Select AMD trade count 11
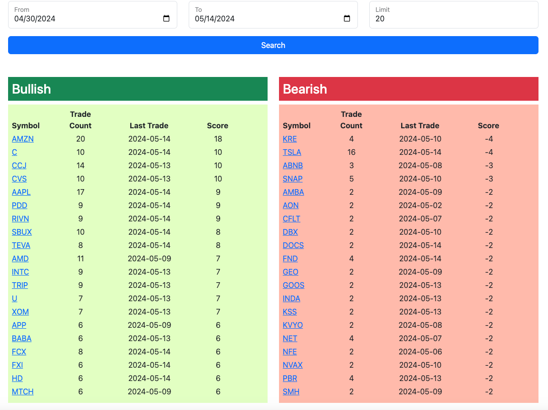Image resolution: width=548 pixels, height=410 pixels. 80,258
